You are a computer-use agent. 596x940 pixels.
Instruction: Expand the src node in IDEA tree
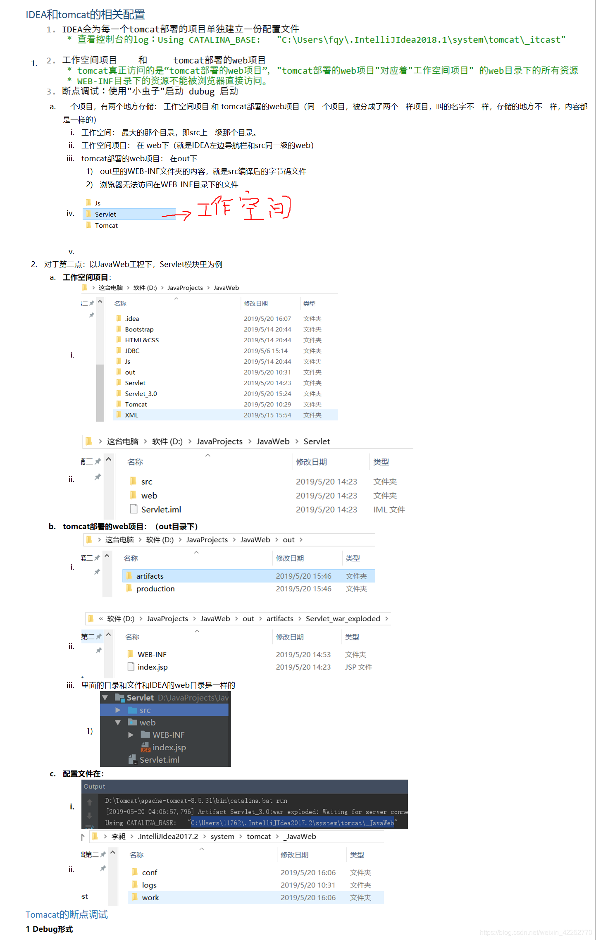coord(118,710)
